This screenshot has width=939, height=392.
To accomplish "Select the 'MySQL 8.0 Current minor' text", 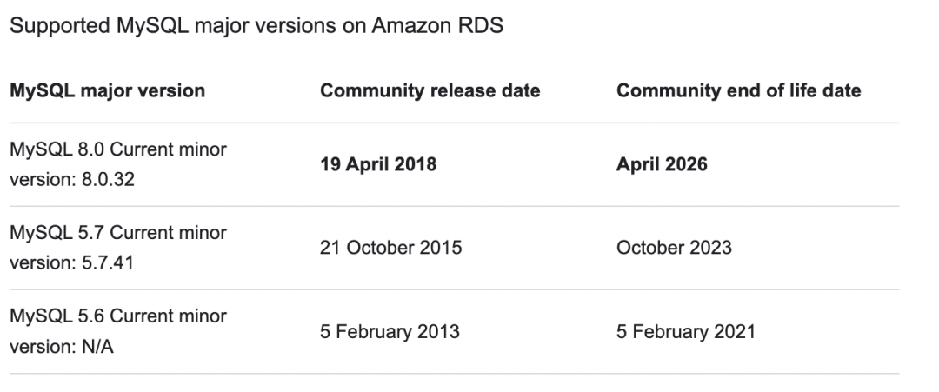I will coord(118,149).
